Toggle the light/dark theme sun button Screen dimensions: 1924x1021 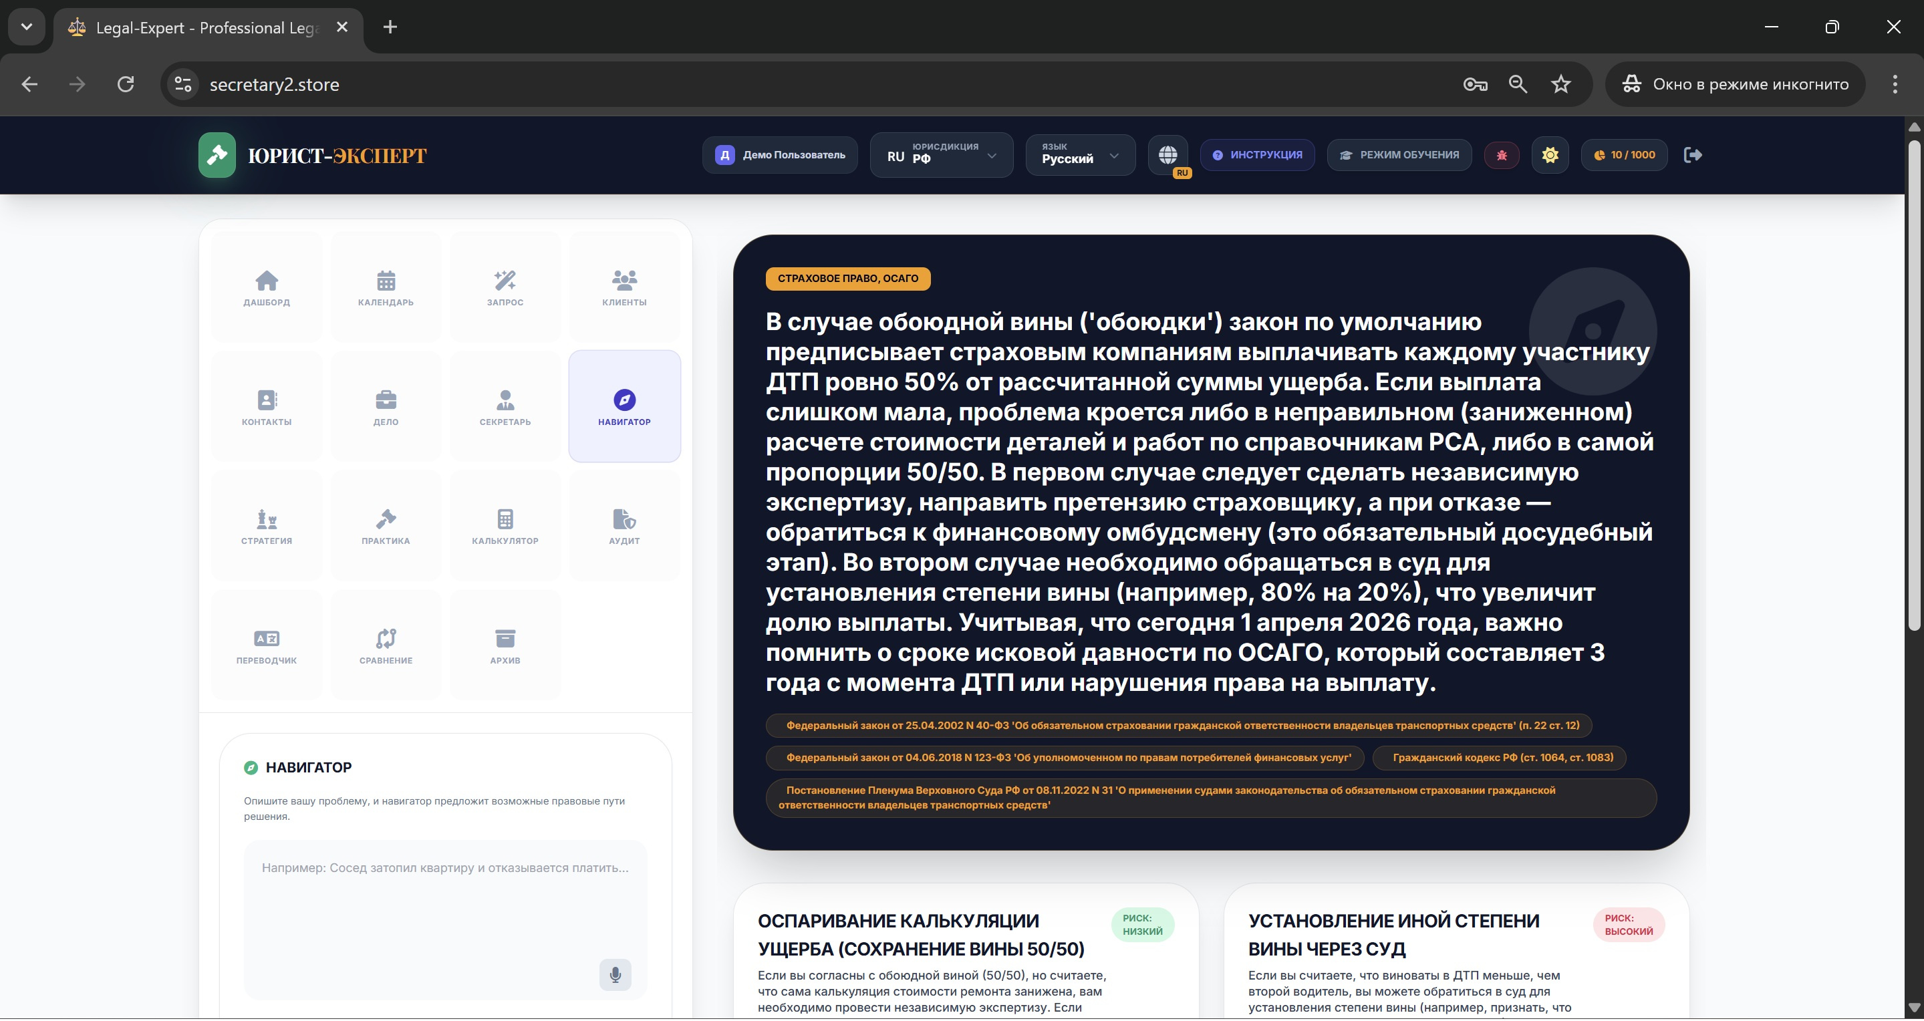pos(1550,155)
